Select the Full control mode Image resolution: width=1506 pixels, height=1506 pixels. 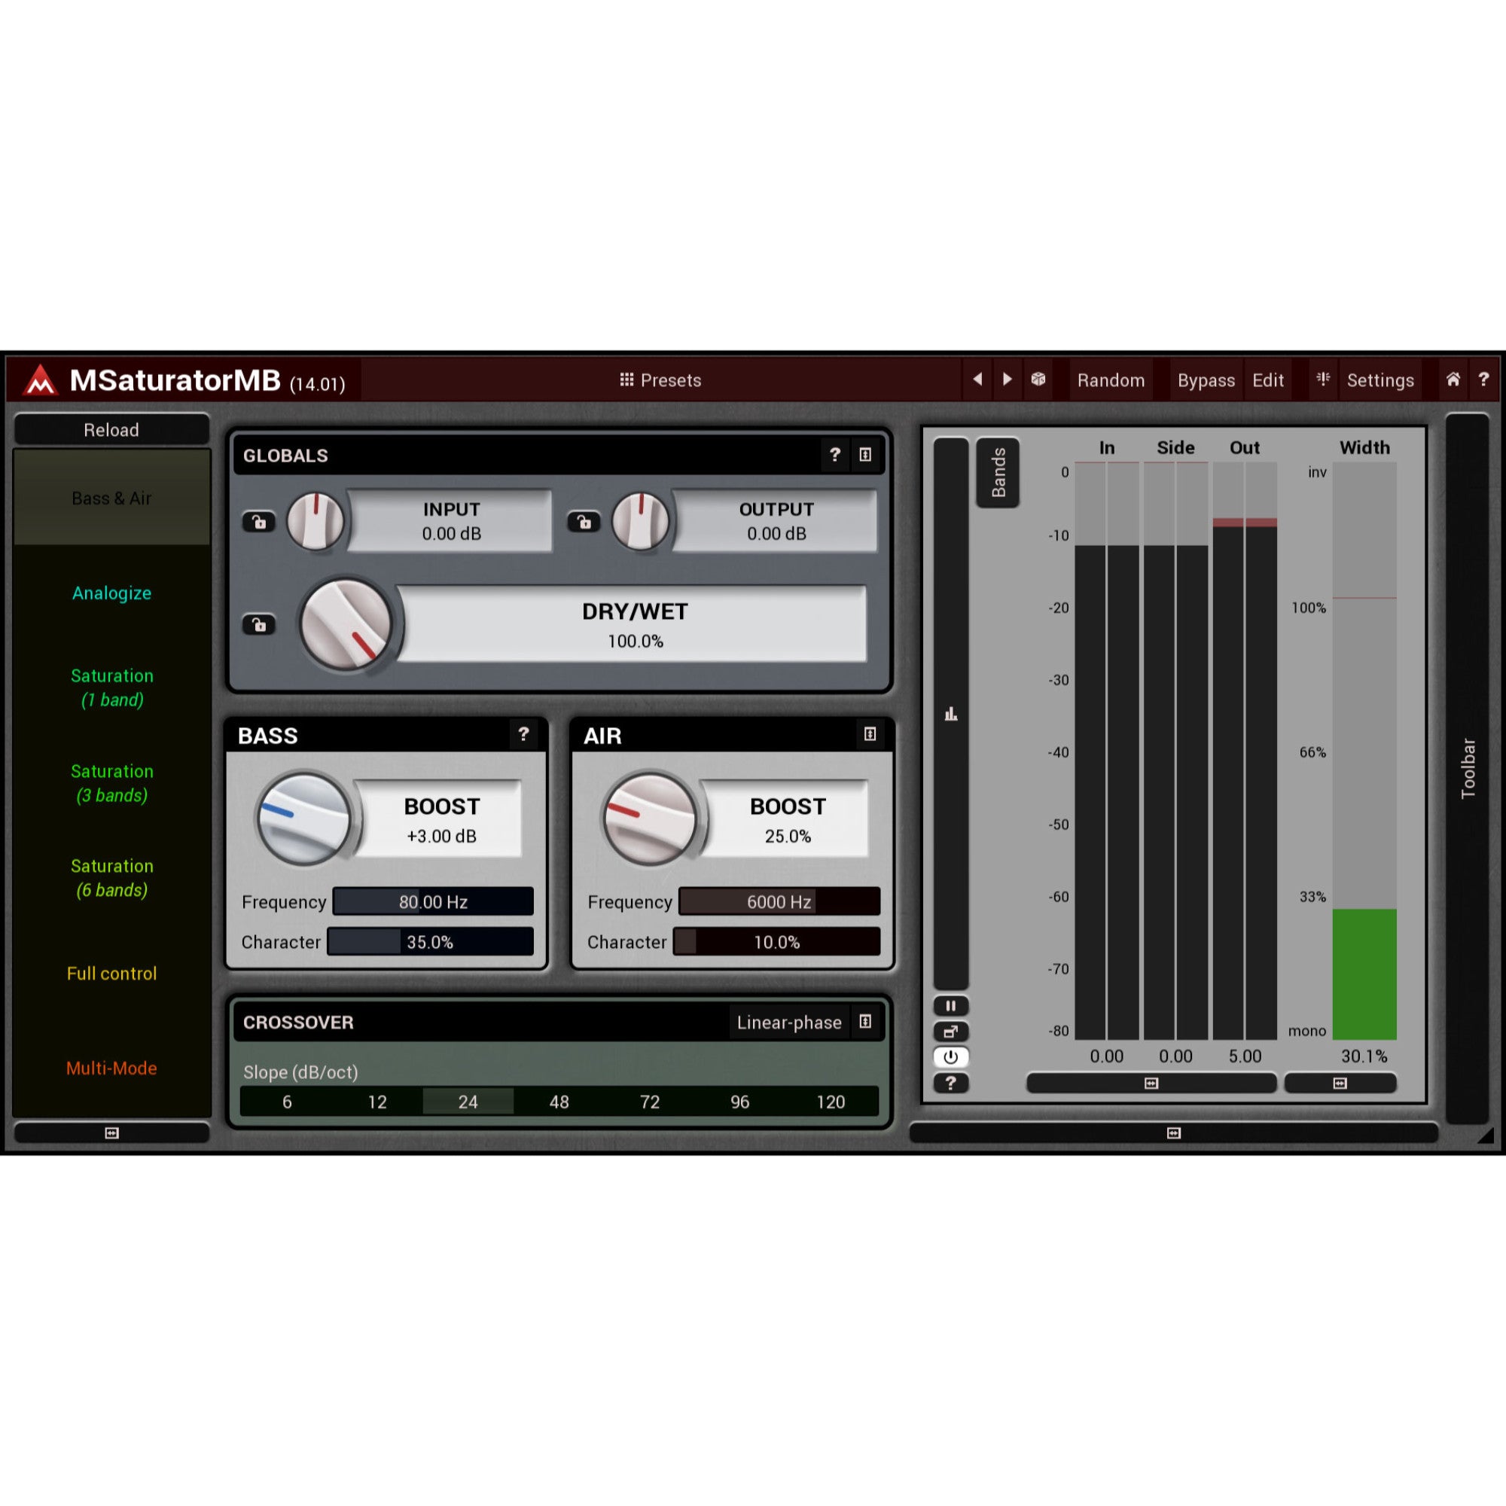pos(111,973)
